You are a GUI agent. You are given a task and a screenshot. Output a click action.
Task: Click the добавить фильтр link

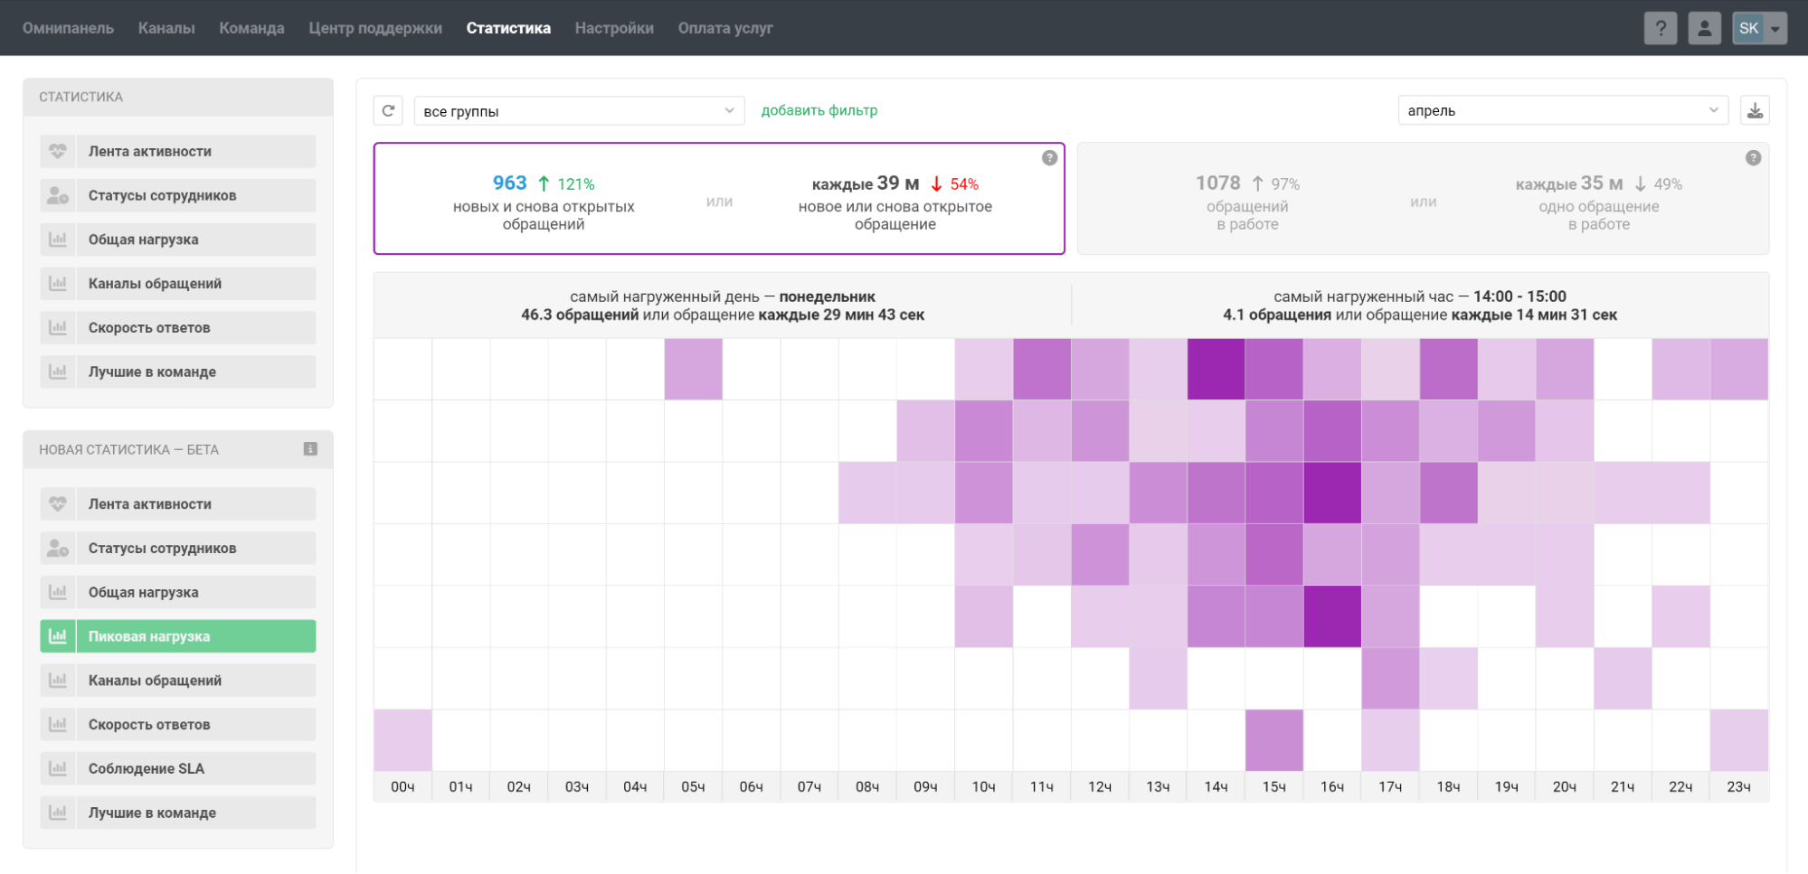tap(819, 110)
